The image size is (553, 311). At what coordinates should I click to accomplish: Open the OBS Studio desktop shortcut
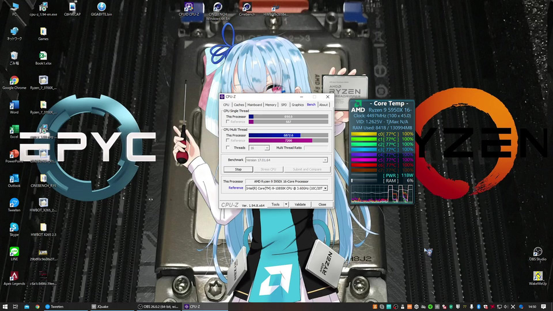[x=537, y=254]
